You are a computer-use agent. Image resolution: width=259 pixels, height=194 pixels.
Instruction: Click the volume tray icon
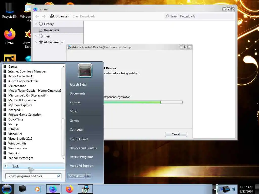pyautogui.click(x=233, y=189)
